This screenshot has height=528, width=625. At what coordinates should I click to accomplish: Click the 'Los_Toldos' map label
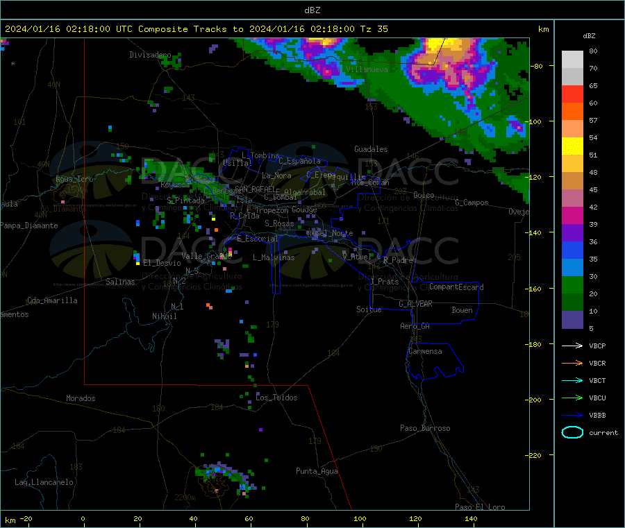(x=276, y=398)
